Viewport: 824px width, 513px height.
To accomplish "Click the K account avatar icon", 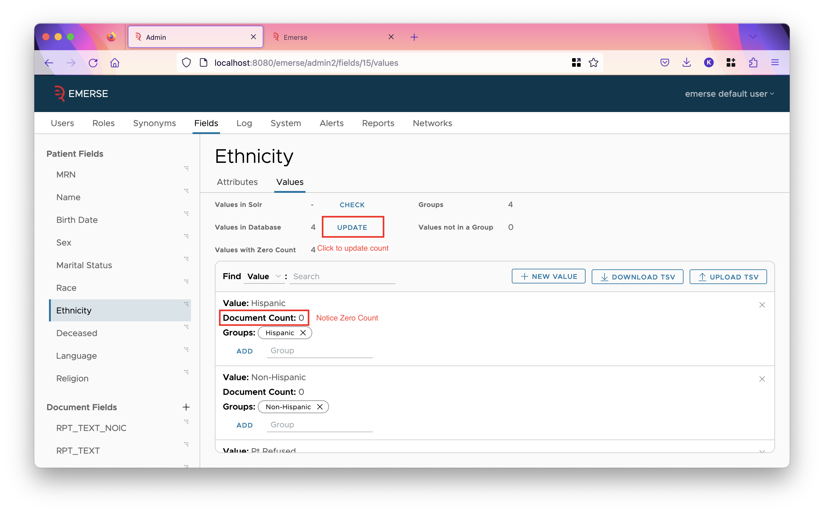I will [x=709, y=63].
